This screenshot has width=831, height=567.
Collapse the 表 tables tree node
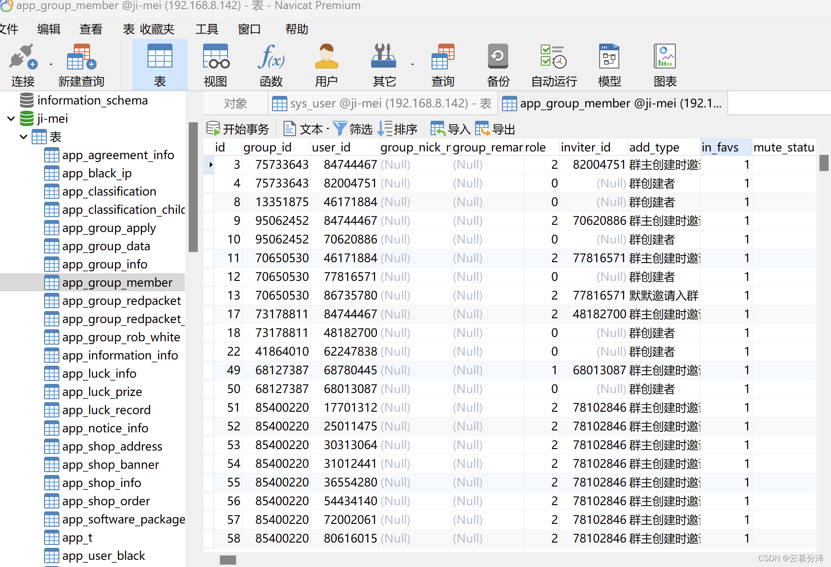23,137
